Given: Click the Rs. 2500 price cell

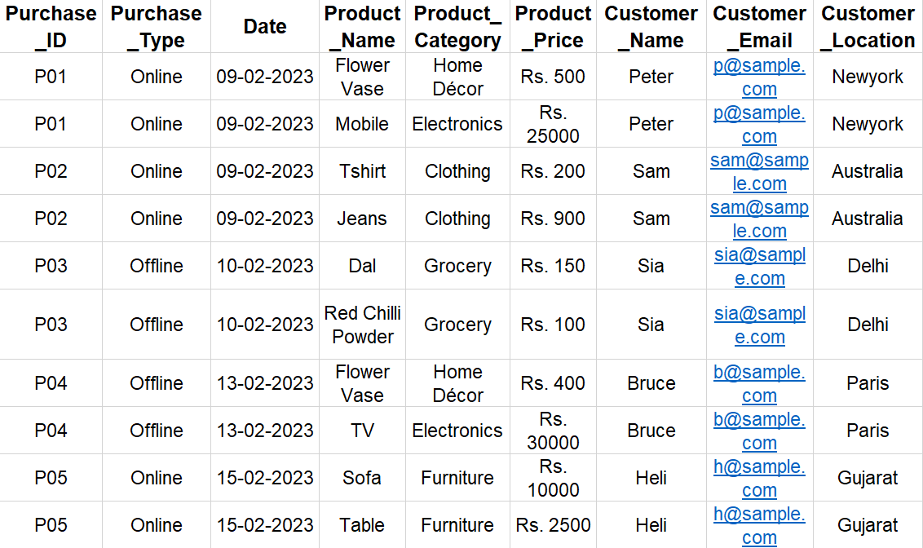Looking at the screenshot, I should pyautogui.click(x=553, y=524).
